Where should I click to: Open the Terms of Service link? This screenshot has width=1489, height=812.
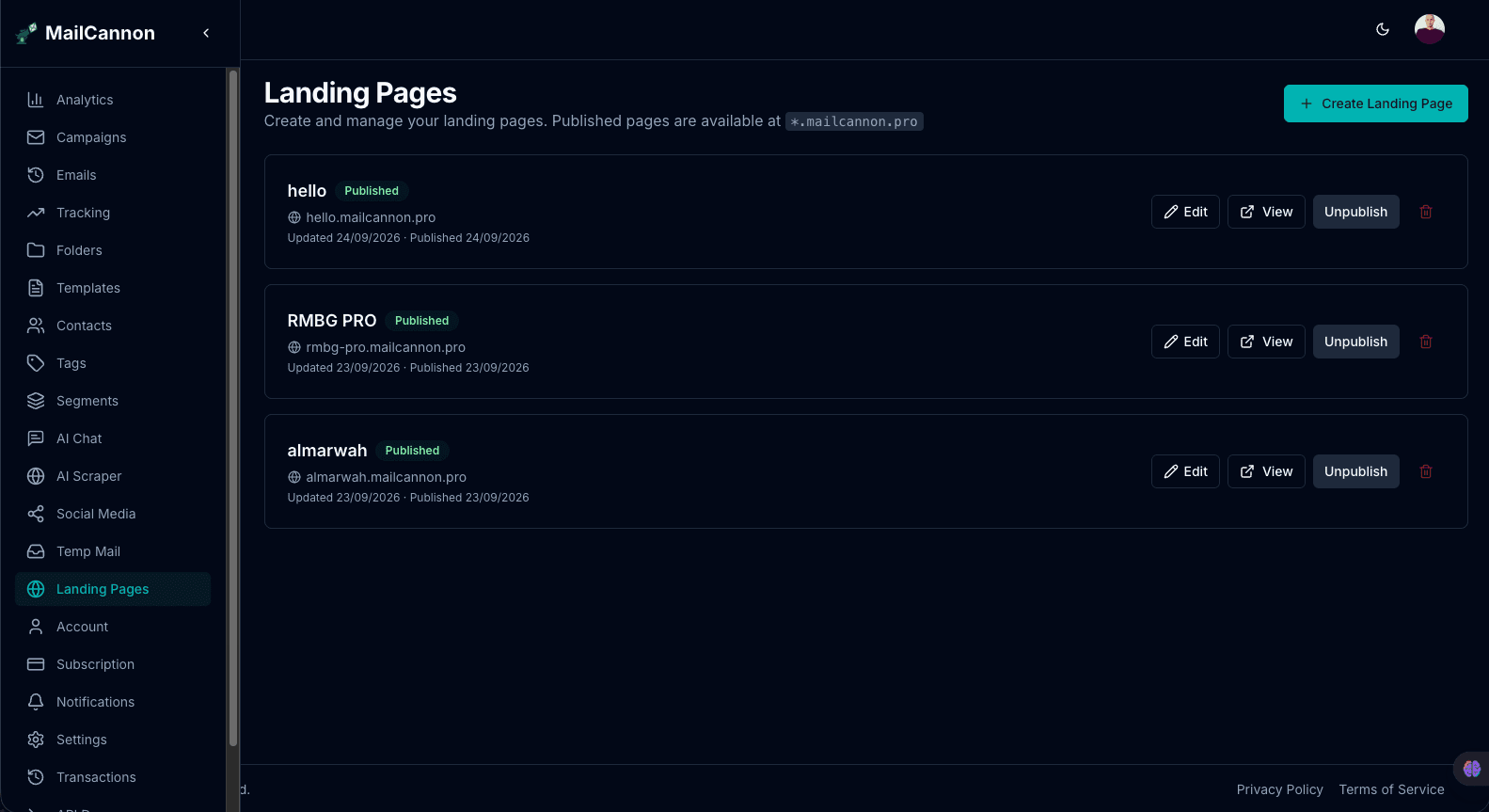click(1391, 789)
